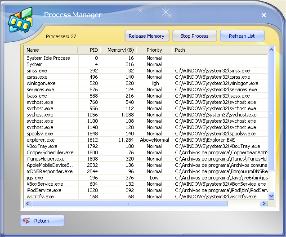Click the path C:\WINDOWS\system32\lsass.exe
Screen dimensions: 286x237
(x=212, y=96)
